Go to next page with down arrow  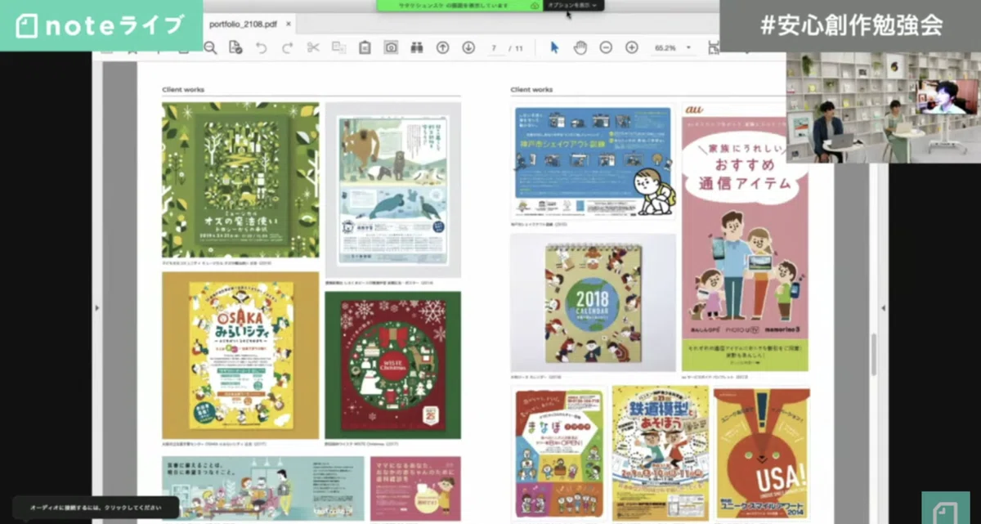468,47
